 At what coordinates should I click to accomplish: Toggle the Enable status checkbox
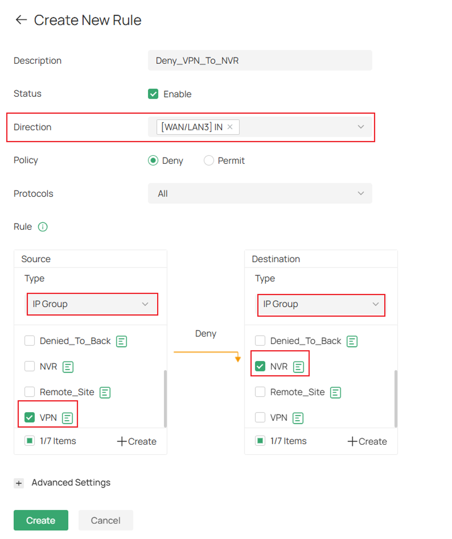(153, 94)
